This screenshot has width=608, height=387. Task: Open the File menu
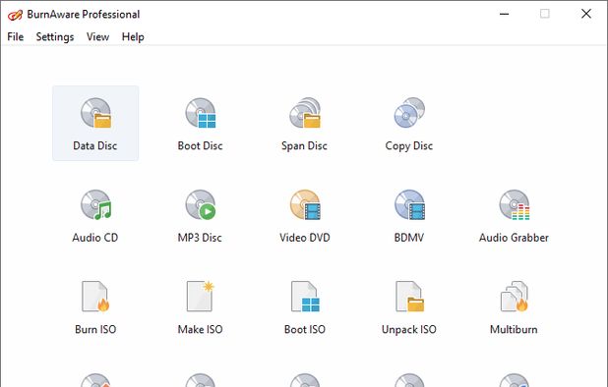coord(16,36)
